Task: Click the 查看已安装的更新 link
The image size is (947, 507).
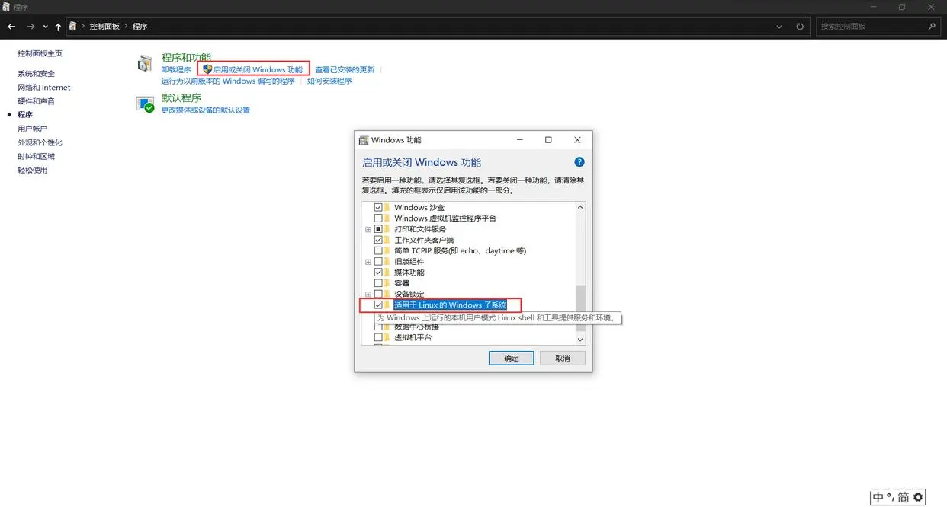Action: pyautogui.click(x=345, y=69)
